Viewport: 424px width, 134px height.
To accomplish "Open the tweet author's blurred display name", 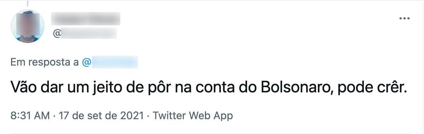I will click(x=86, y=19).
